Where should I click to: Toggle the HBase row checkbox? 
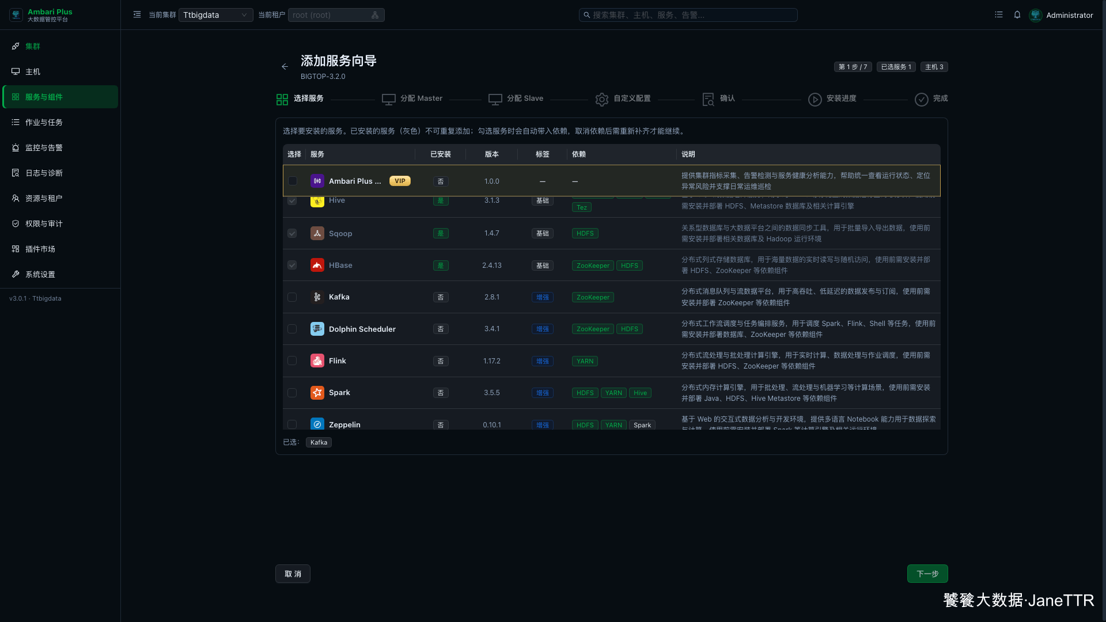pyautogui.click(x=292, y=265)
